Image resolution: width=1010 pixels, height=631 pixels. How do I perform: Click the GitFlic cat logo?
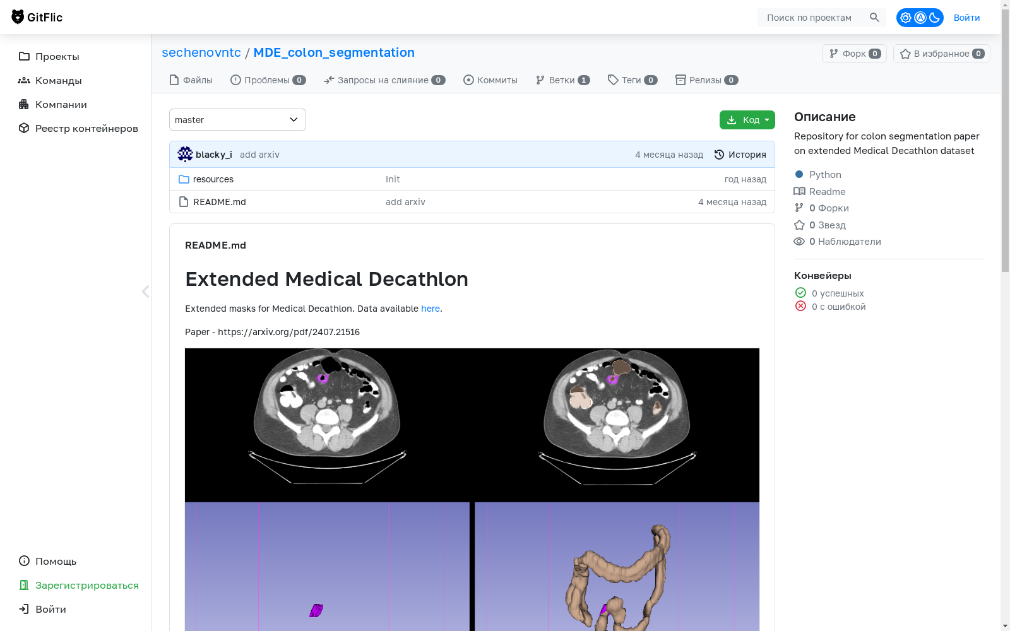(x=19, y=17)
